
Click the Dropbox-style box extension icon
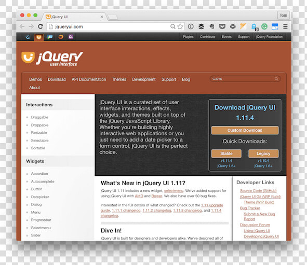pos(233,26)
